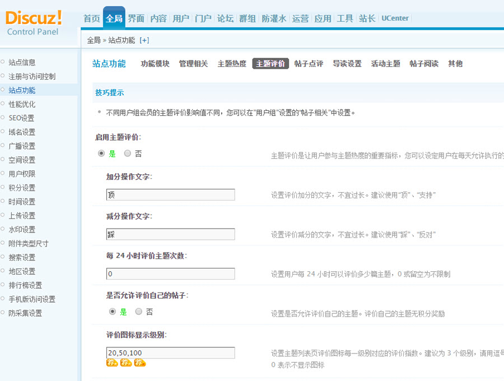
Task: Switch to the 功能模块 tab
Action: coord(155,64)
